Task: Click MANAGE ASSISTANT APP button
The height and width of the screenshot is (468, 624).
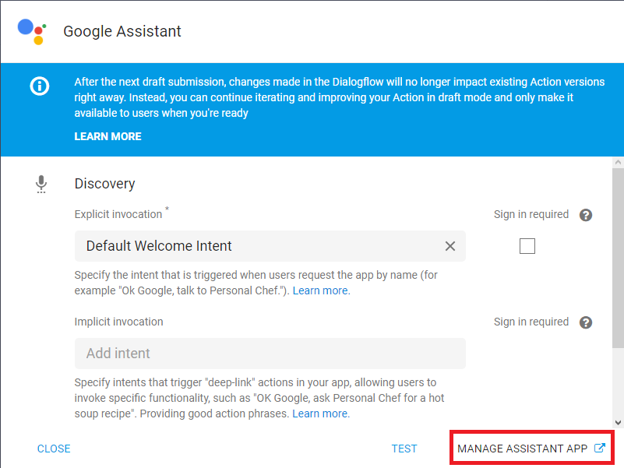Action: 522,449
